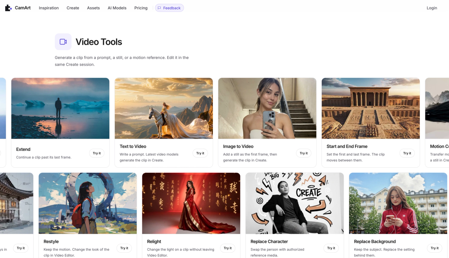The width and height of the screenshot is (449, 258).
Task: Open the red dress Relight thumbnail
Action: point(191,203)
